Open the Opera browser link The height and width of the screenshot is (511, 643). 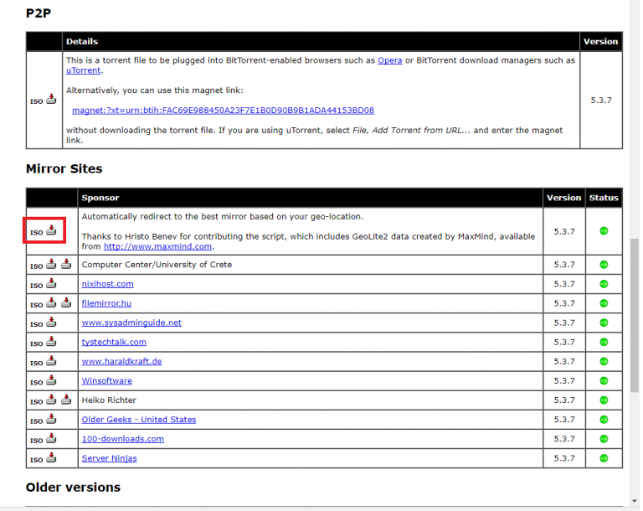389,60
